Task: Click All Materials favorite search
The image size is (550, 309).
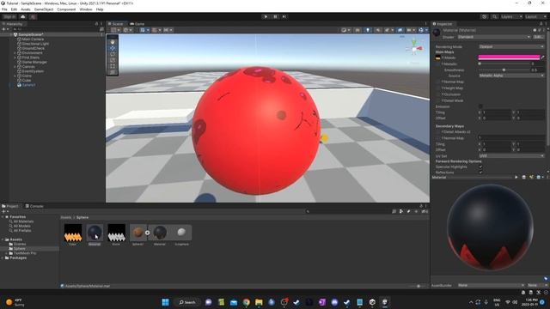Action: pyautogui.click(x=23, y=221)
